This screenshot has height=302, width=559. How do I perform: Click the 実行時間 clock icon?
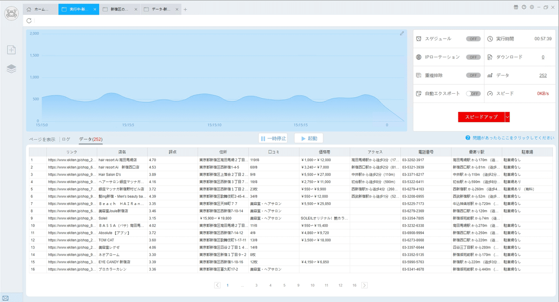coord(490,39)
